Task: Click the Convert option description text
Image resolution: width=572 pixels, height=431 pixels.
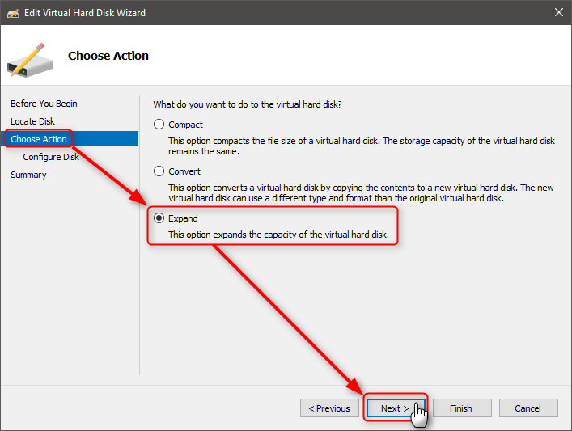Action: click(x=361, y=193)
